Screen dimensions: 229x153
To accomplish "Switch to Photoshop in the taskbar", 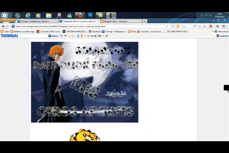I will [90, 15].
